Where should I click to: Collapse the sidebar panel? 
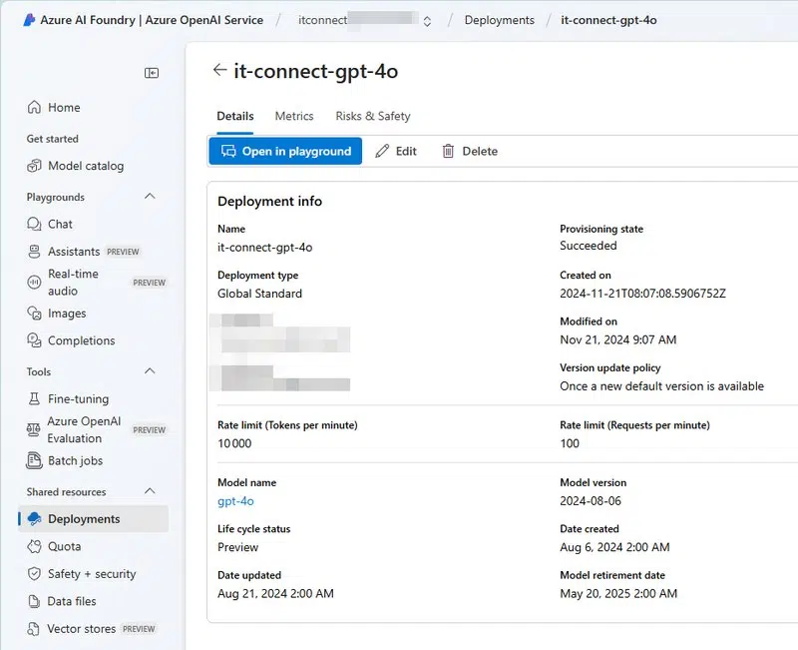click(x=152, y=72)
